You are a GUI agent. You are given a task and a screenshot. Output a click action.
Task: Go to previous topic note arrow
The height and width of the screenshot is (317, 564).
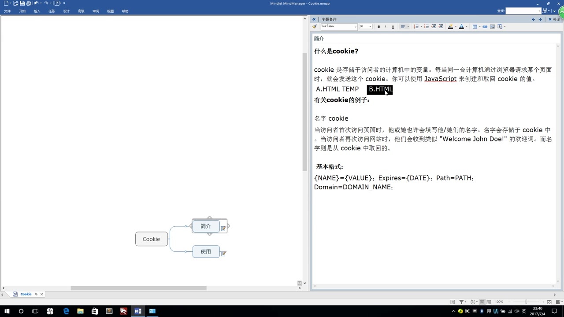pos(534,19)
